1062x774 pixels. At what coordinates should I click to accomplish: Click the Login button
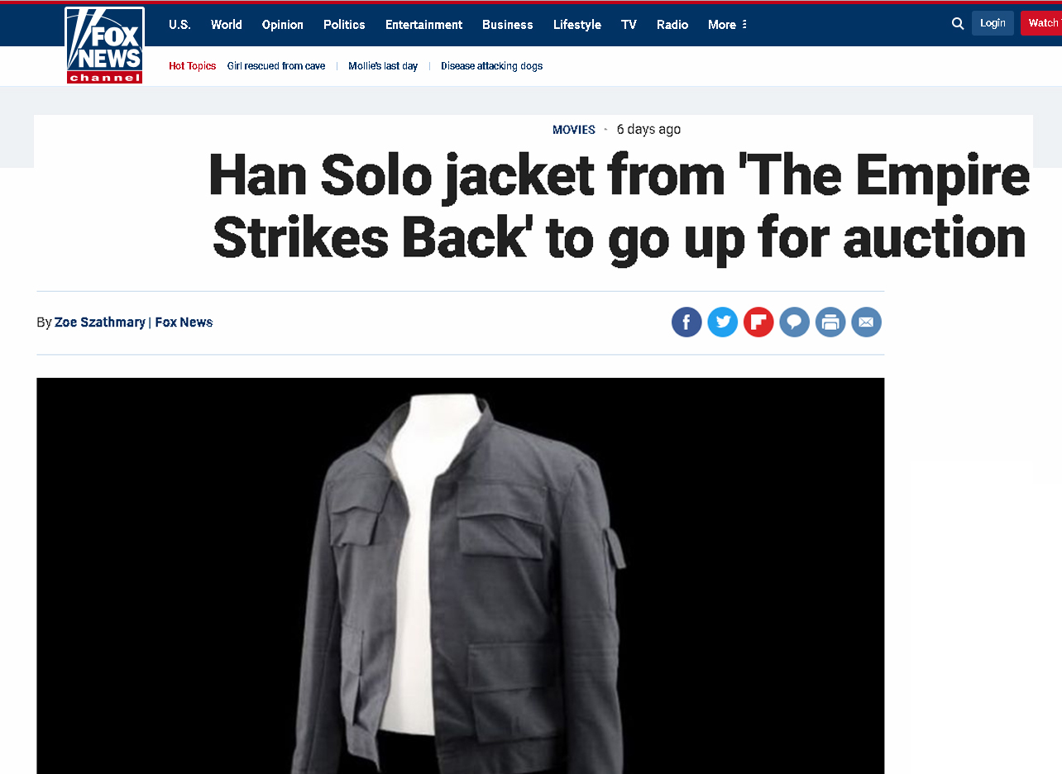[993, 23]
